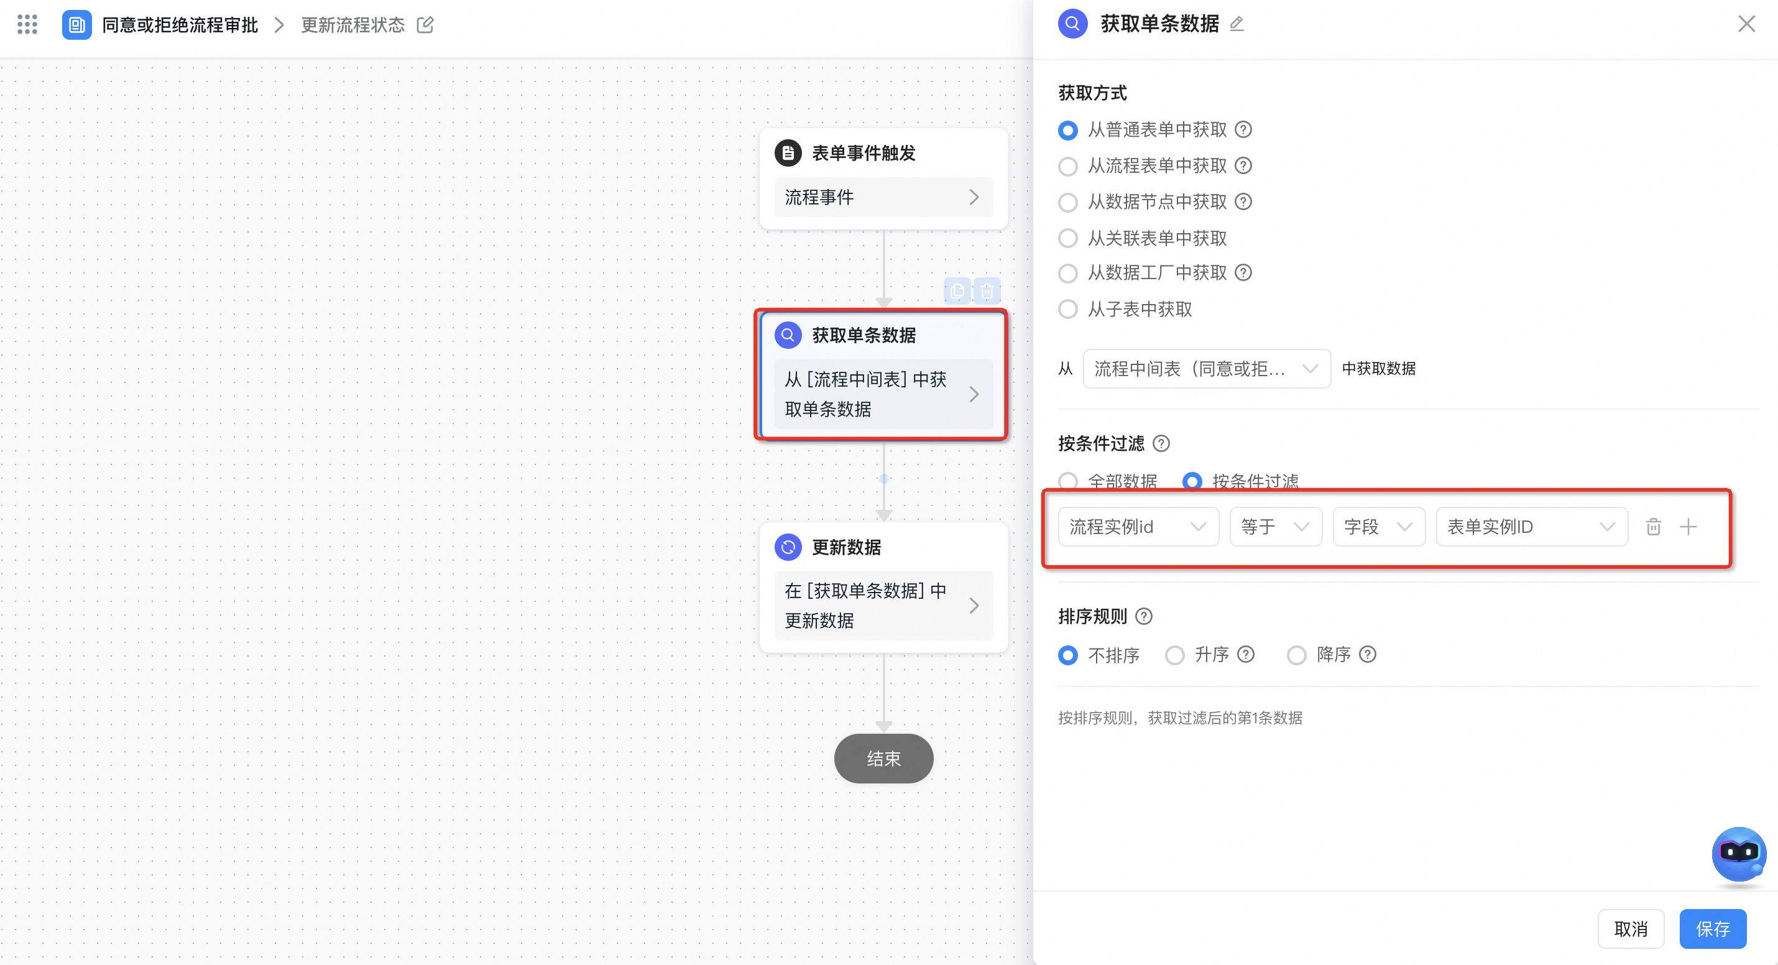Expand 从 [流程中间表] 中获取单条数据 row
This screenshot has width=1778, height=965.
tap(883, 394)
